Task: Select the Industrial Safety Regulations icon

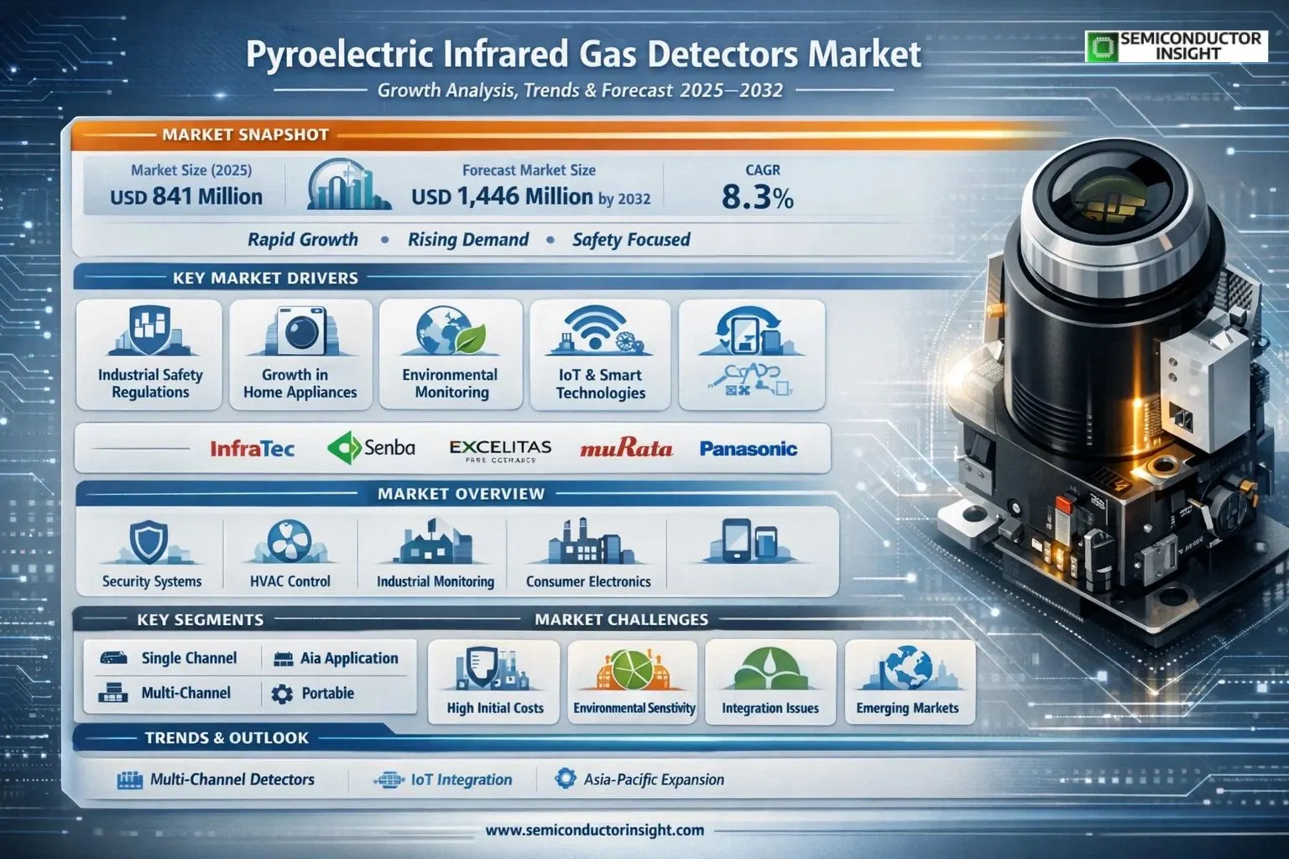Action: click(x=150, y=332)
